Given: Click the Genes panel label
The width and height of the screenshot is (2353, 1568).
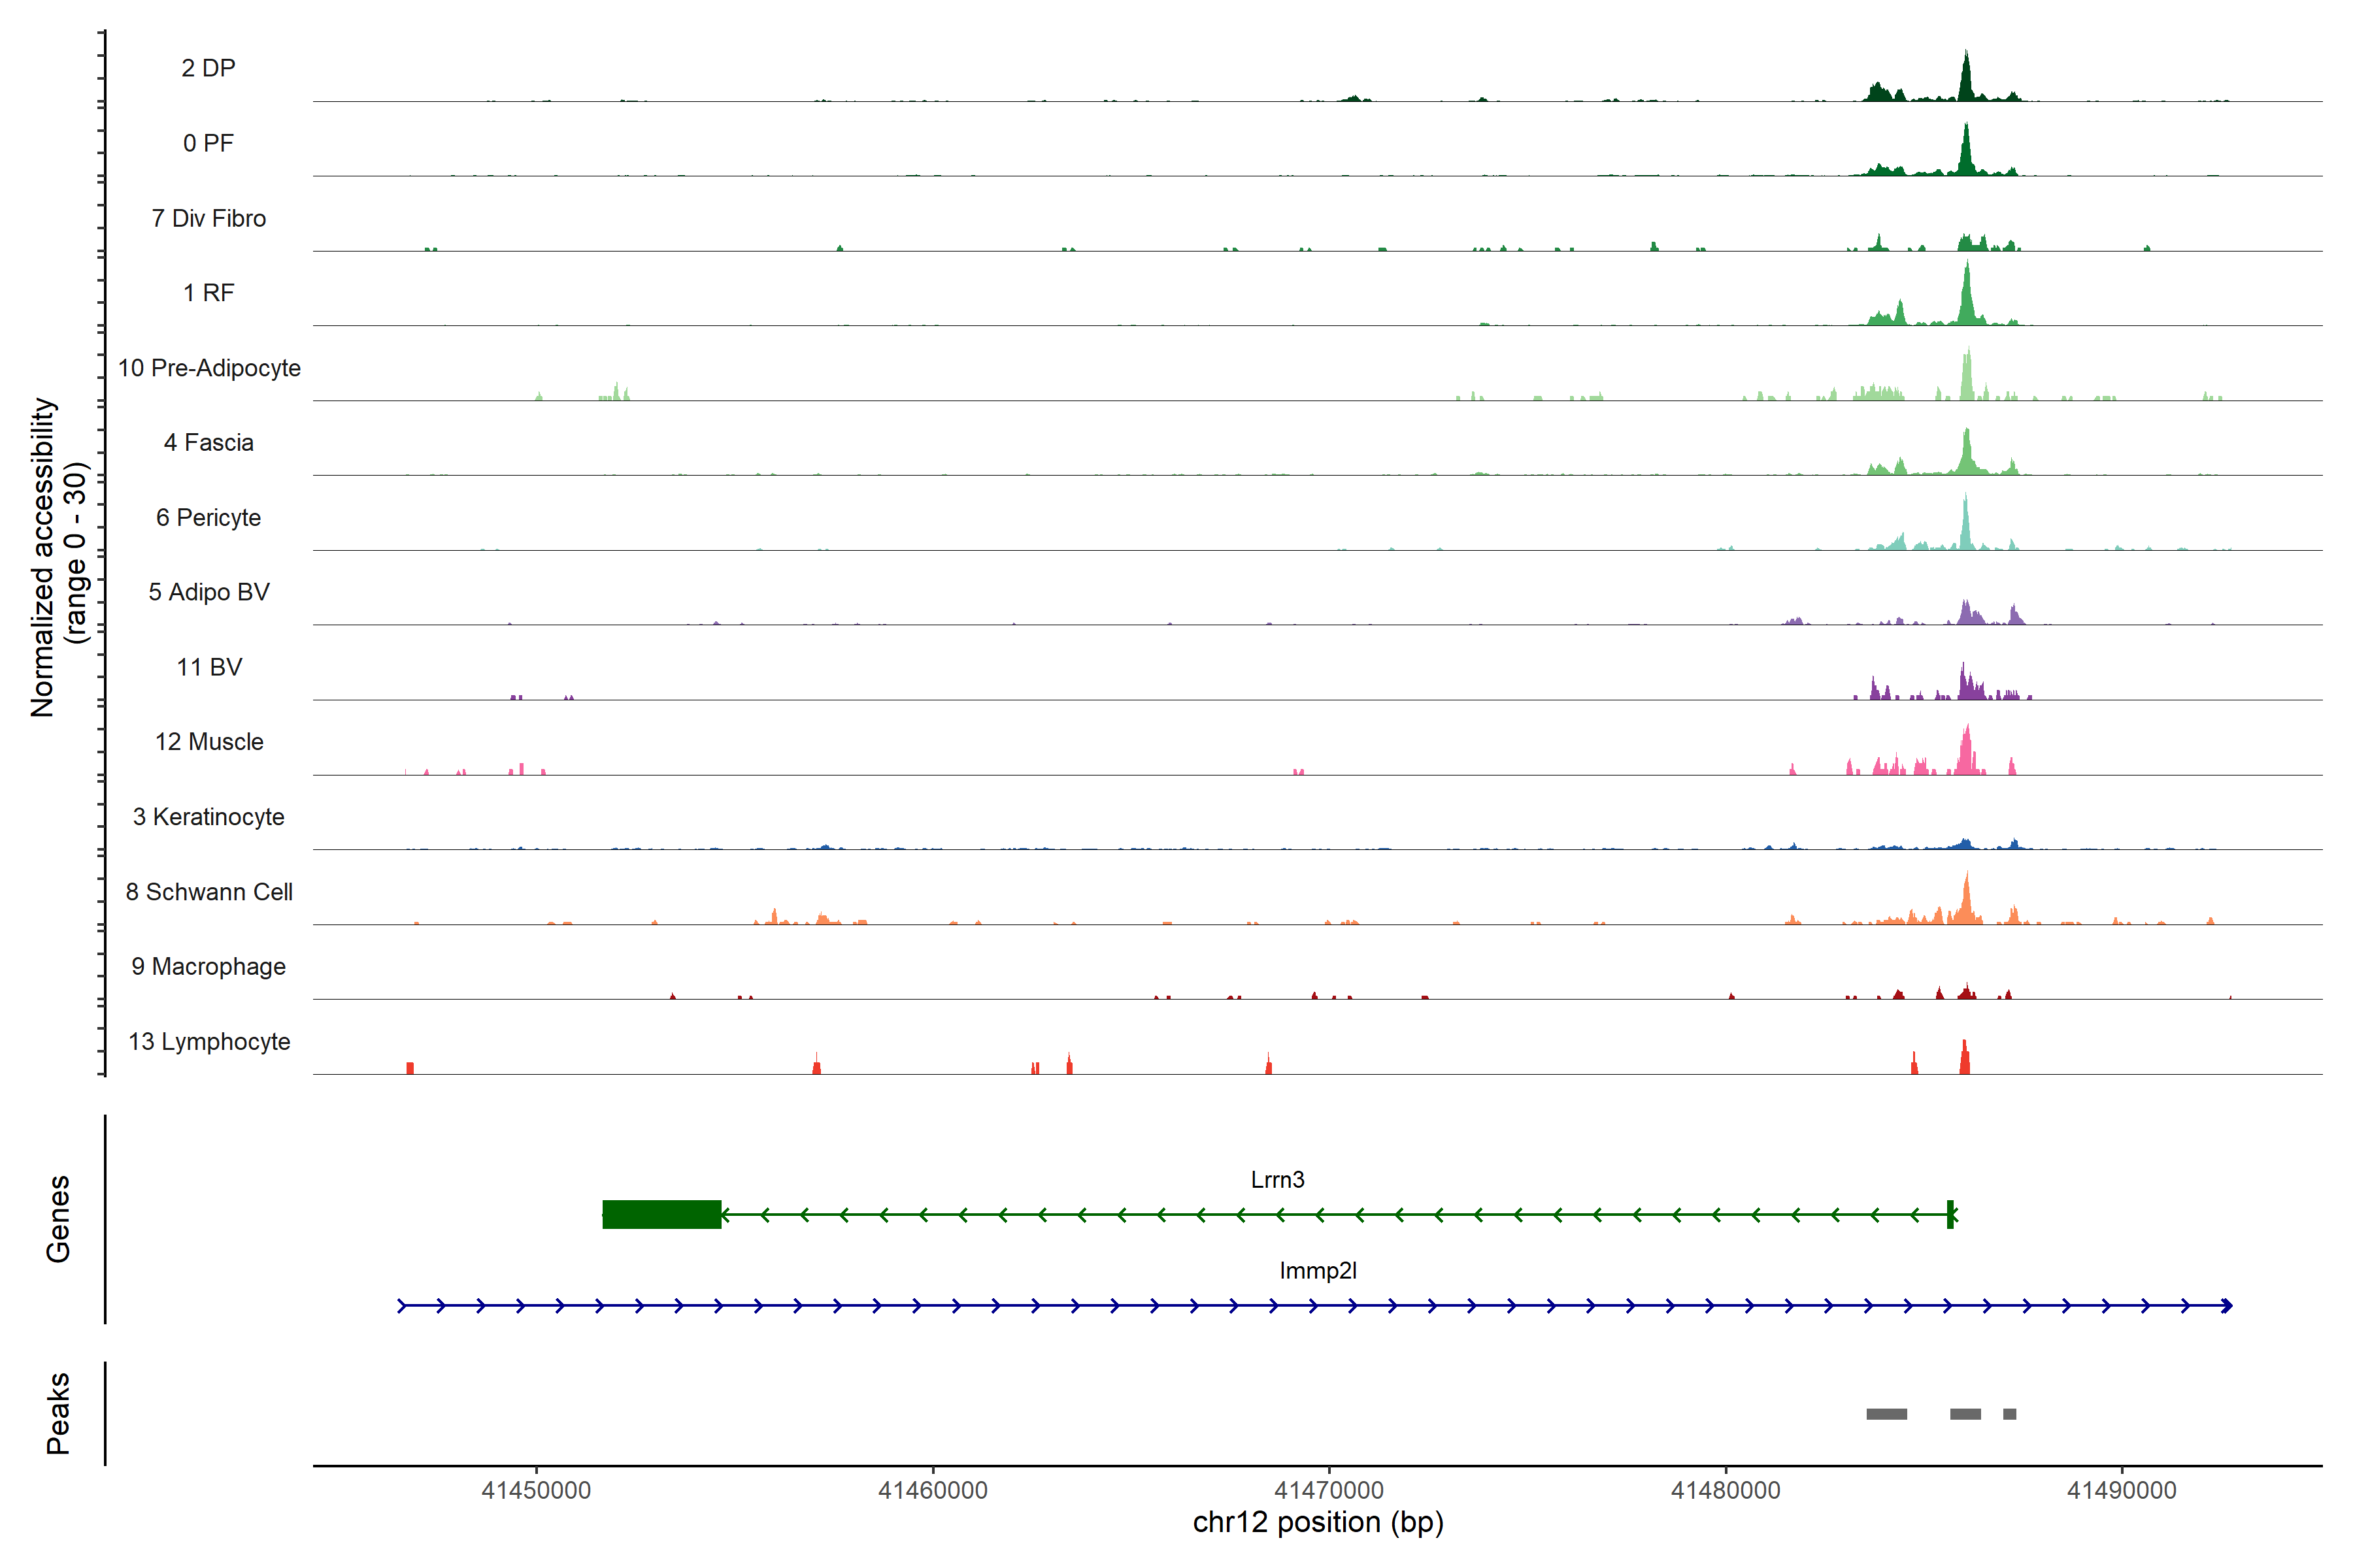Looking at the screenshot, I should coord(58,1218).
